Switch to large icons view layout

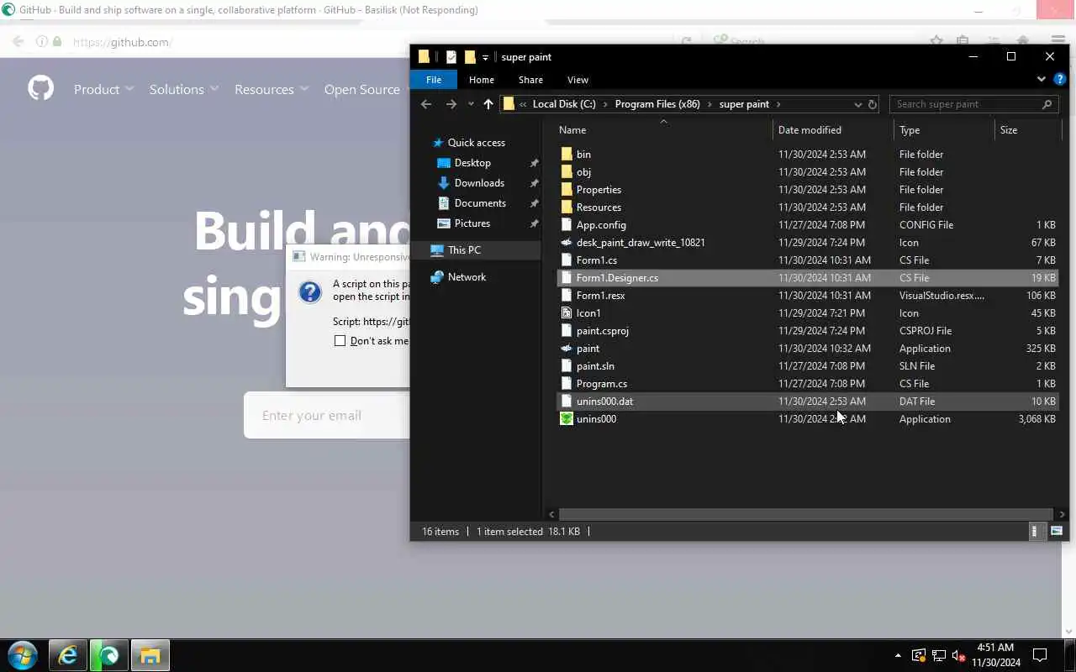coord(1057,531)
